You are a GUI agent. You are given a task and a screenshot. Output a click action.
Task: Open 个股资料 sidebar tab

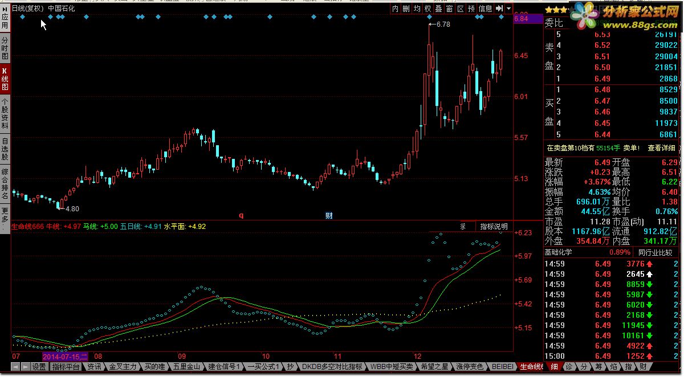[x=5, y=114]
